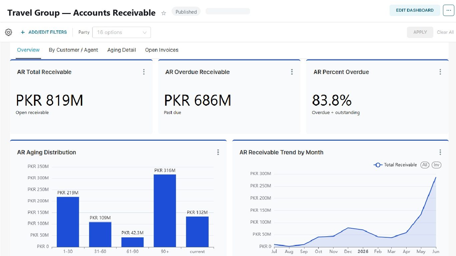Expand the Party filter dropdown
456x256 pixels.
pyautogui.click(x=122, y=32)
